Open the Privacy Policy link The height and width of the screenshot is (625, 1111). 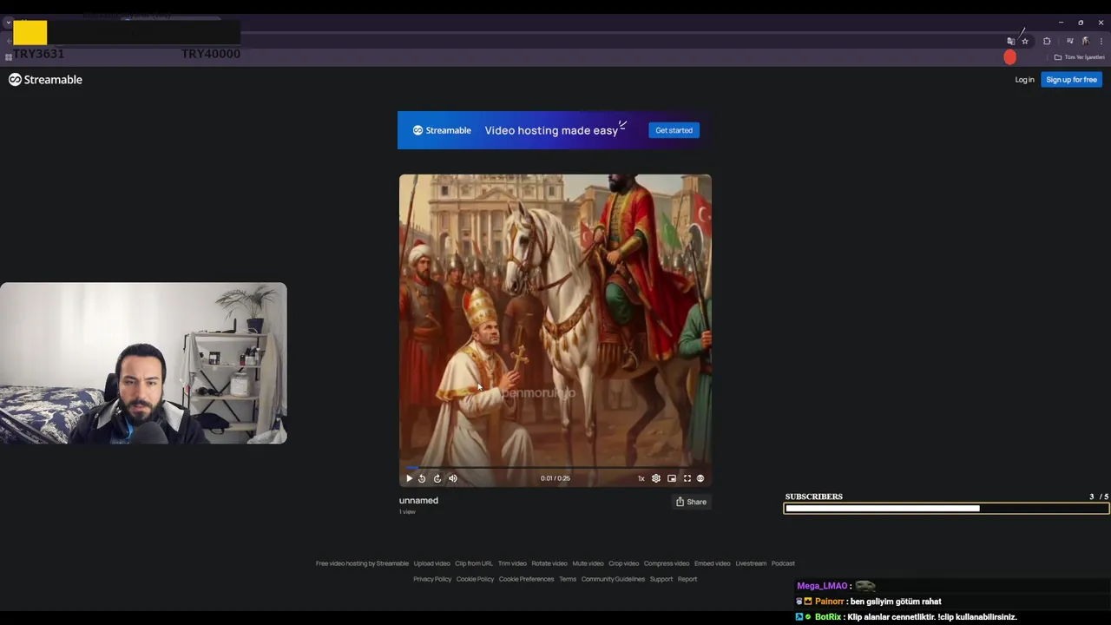point(432,579)
